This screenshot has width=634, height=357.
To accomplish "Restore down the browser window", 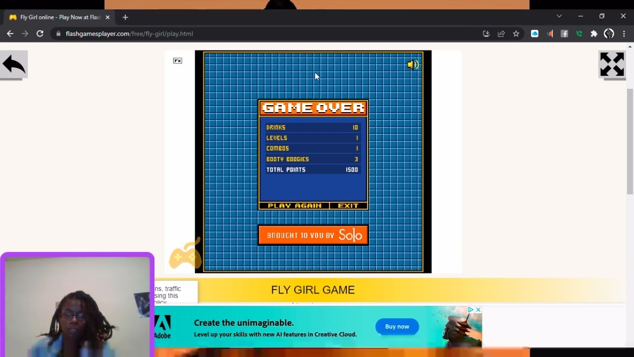I will pyautogui.click(x=602, y=16).
